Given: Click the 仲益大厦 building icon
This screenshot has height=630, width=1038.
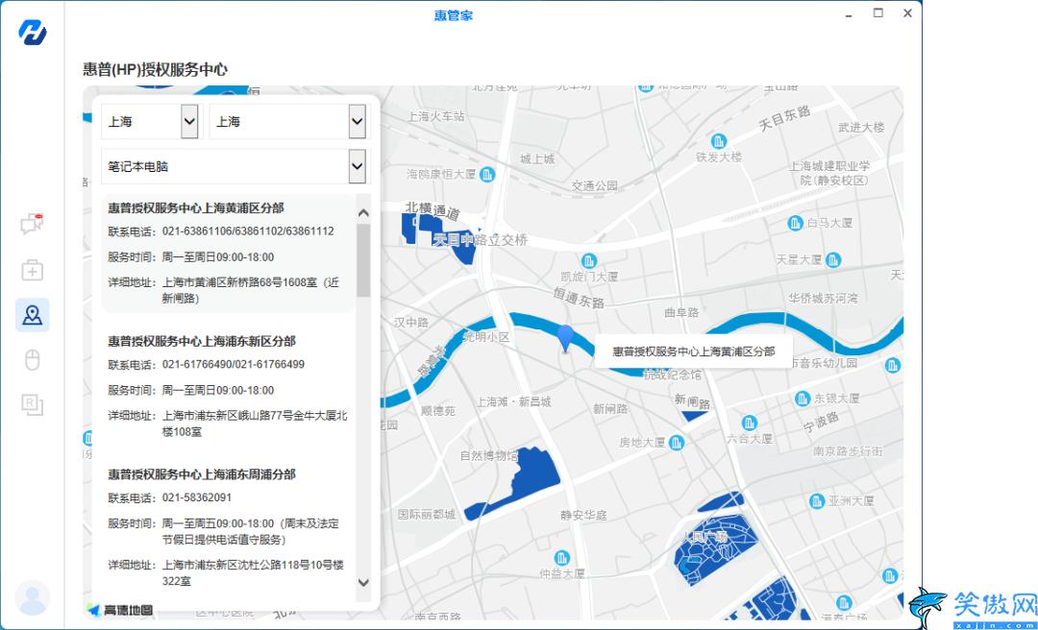Looking at the screenshot, I should point(562,557).
